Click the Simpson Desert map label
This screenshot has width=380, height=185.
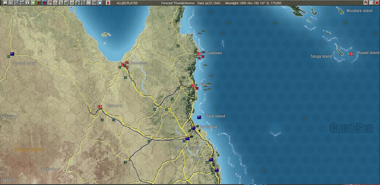29,150
